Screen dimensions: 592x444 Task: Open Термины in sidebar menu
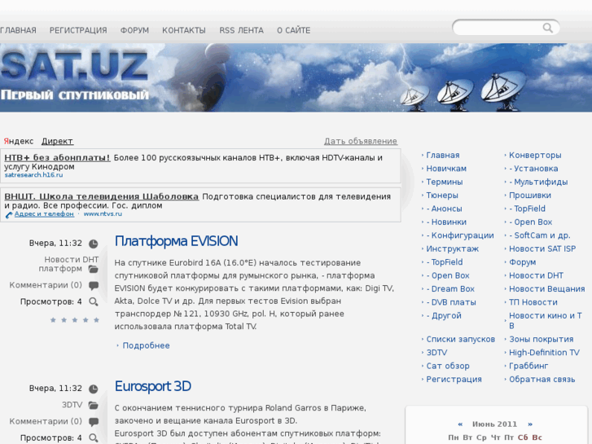coord(445,182)
